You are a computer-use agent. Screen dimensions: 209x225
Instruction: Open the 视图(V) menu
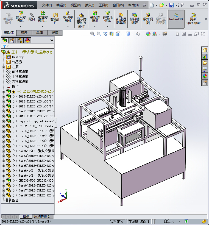(76, 5)
